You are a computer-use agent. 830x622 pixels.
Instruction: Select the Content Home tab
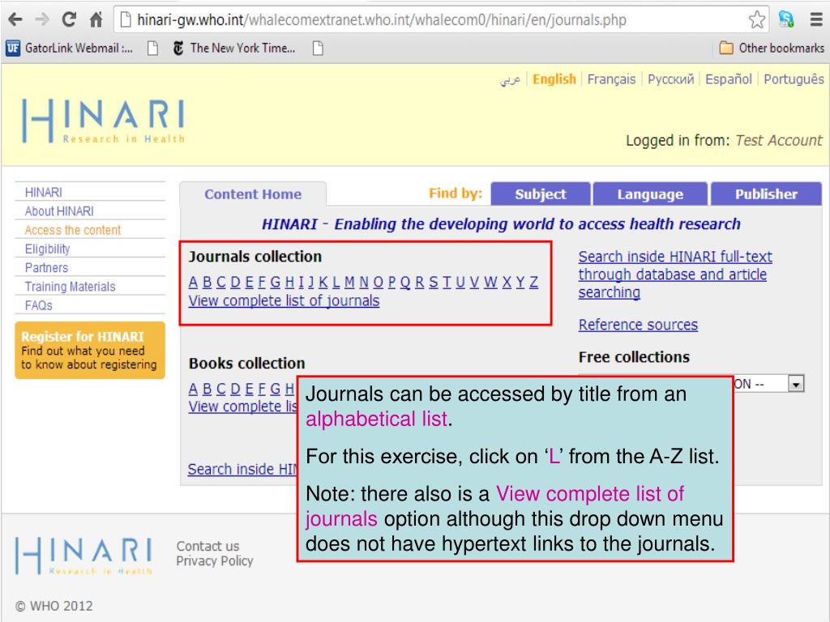[x=253, y=194]
